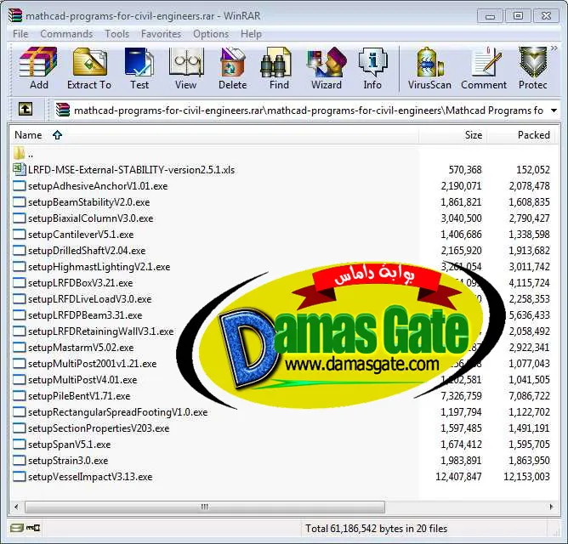
Task: Click the drive icon in status bar
Action: pyautogui.click(x=16, y=528)
